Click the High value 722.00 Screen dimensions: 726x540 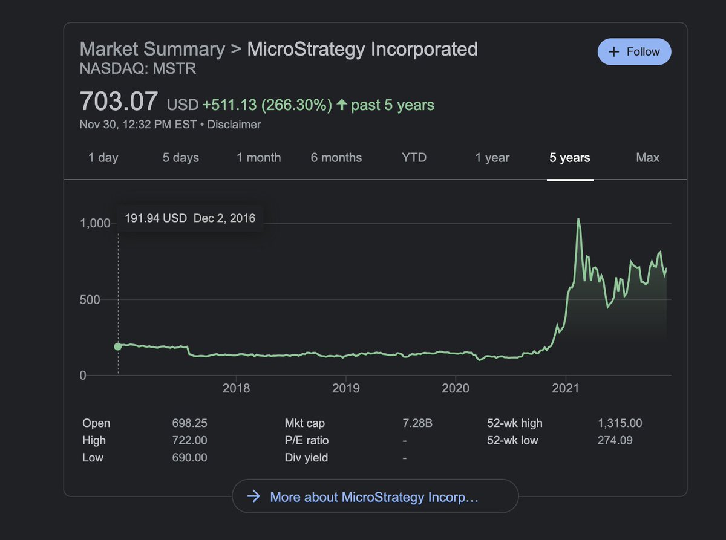tap(189, 440)
